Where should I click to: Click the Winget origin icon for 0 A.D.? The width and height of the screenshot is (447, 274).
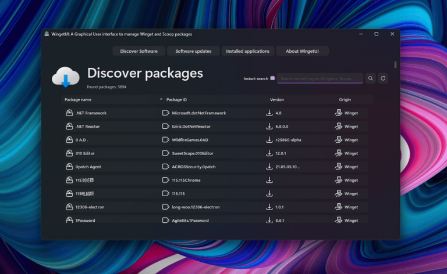338,140
